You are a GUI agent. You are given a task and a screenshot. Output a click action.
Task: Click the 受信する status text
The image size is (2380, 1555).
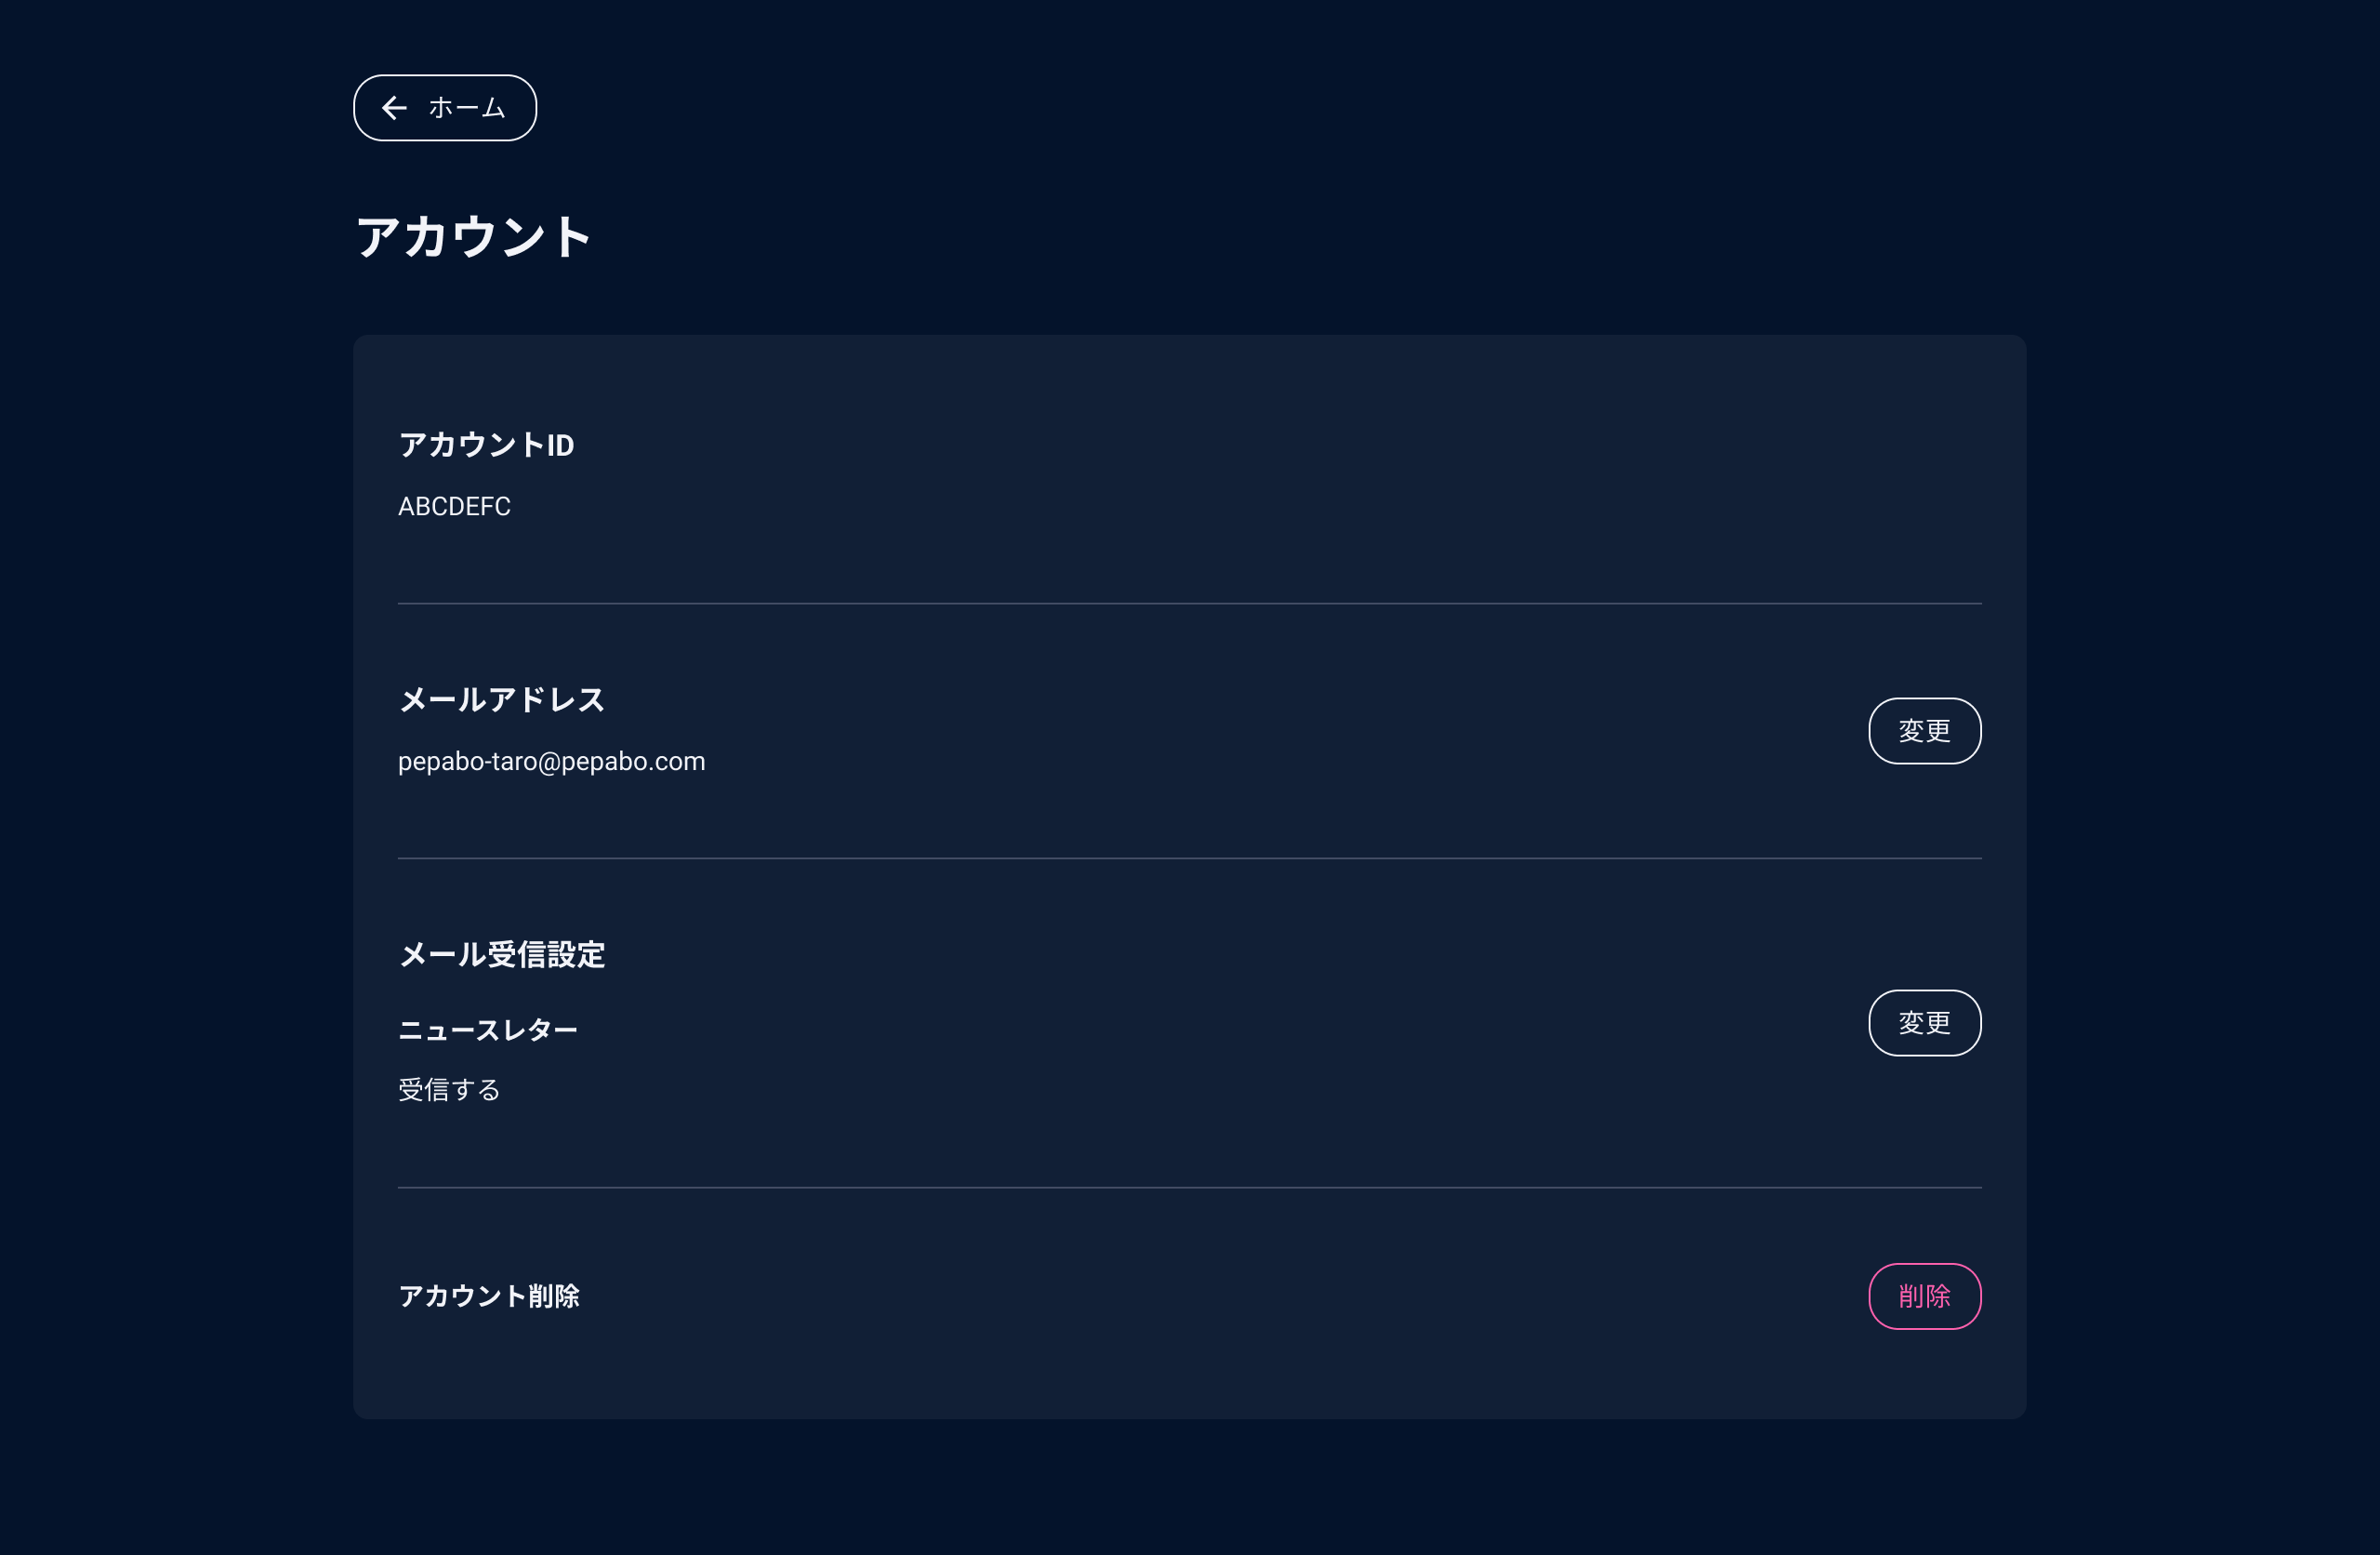pyautogui.click(x=449, y=1090)
